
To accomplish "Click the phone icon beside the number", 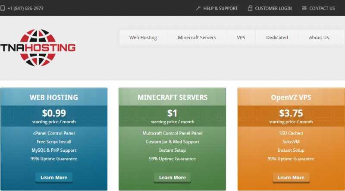I will 3,8.
